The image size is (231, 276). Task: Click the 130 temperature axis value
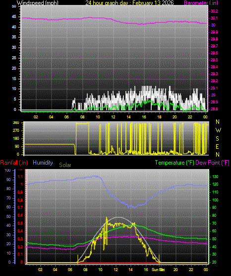click(215, 177)
